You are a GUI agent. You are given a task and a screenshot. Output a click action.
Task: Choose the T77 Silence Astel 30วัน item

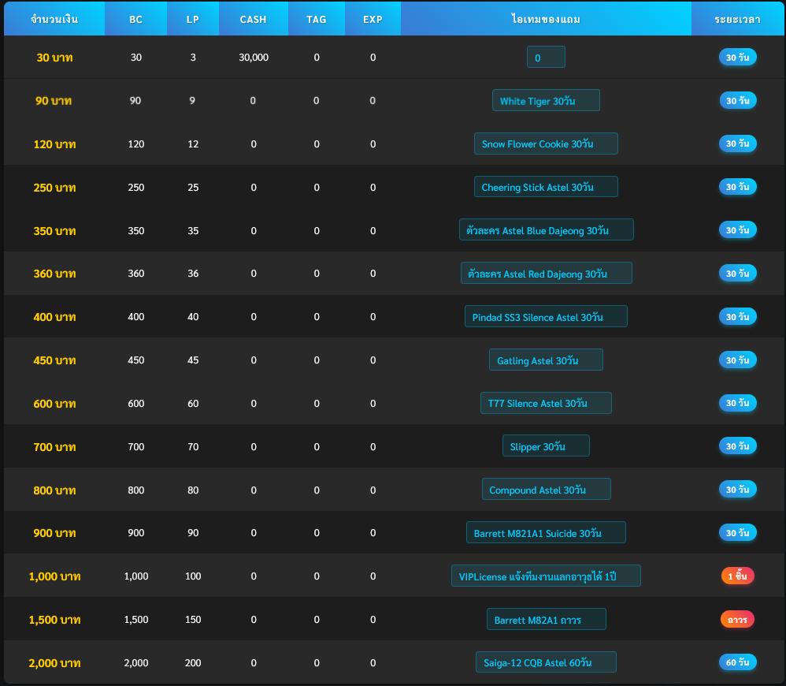point(545,404)
